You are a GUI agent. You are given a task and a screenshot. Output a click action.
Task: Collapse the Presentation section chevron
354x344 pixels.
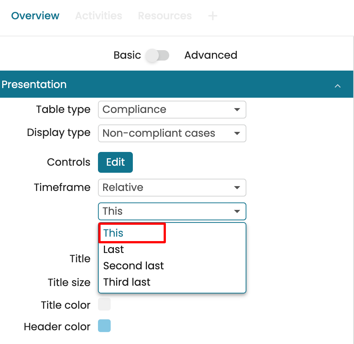338,86
